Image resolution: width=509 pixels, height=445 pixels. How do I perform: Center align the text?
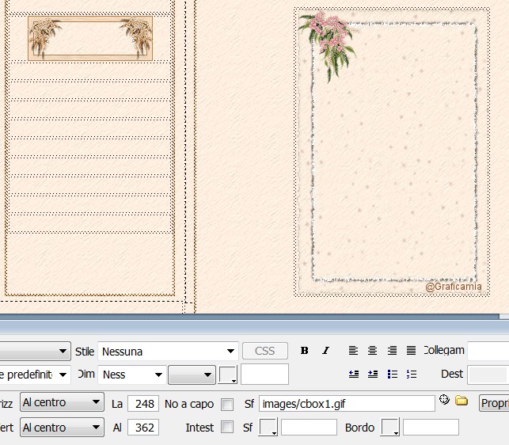click(x=372, y=351)
